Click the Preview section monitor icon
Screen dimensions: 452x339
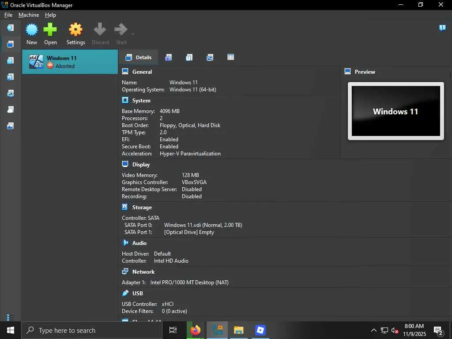point(348,72)
